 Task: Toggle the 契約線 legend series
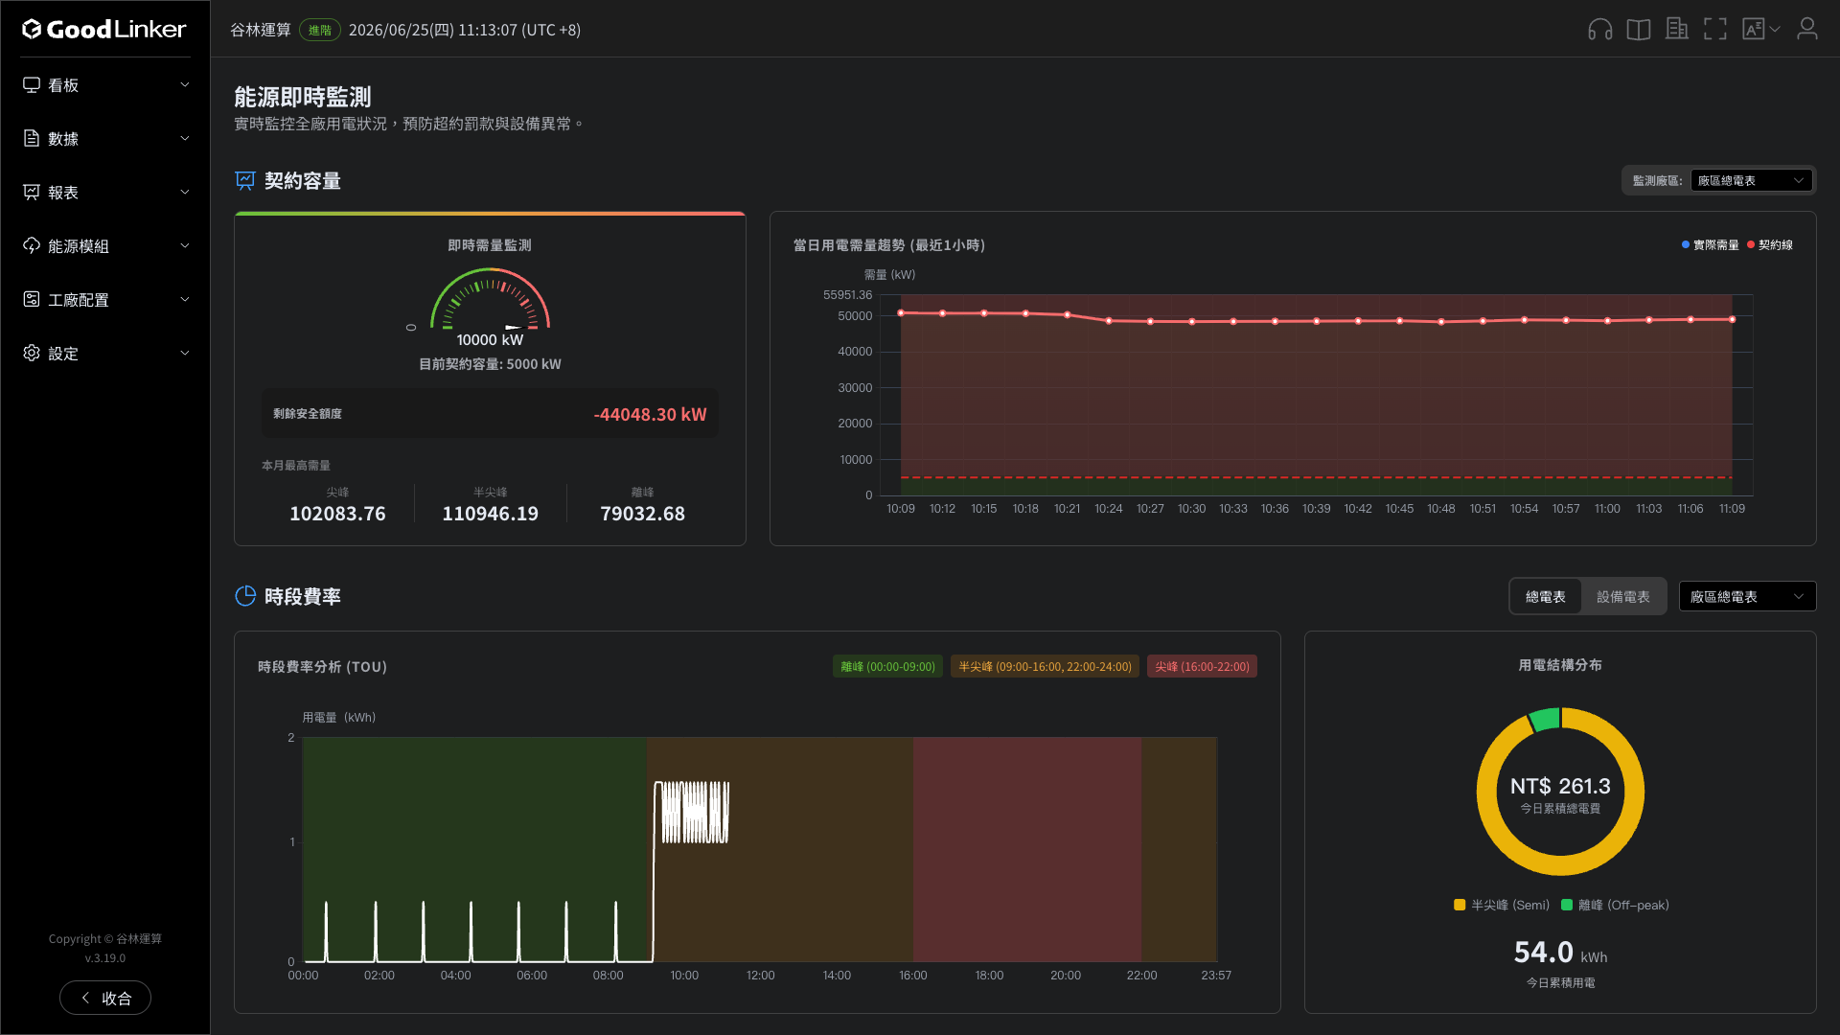pyautogui.click(x=1770, y=245)
